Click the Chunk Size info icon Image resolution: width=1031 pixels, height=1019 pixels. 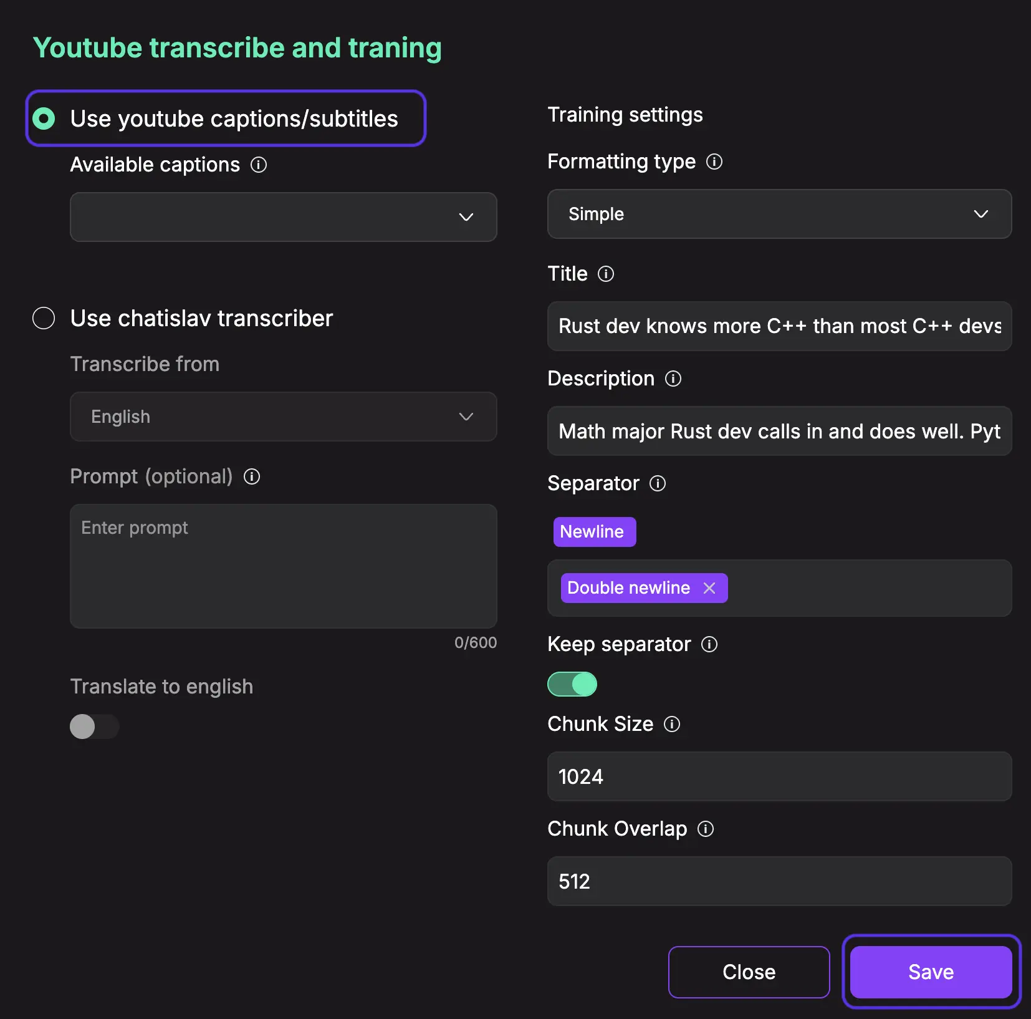tap(672, 724)
